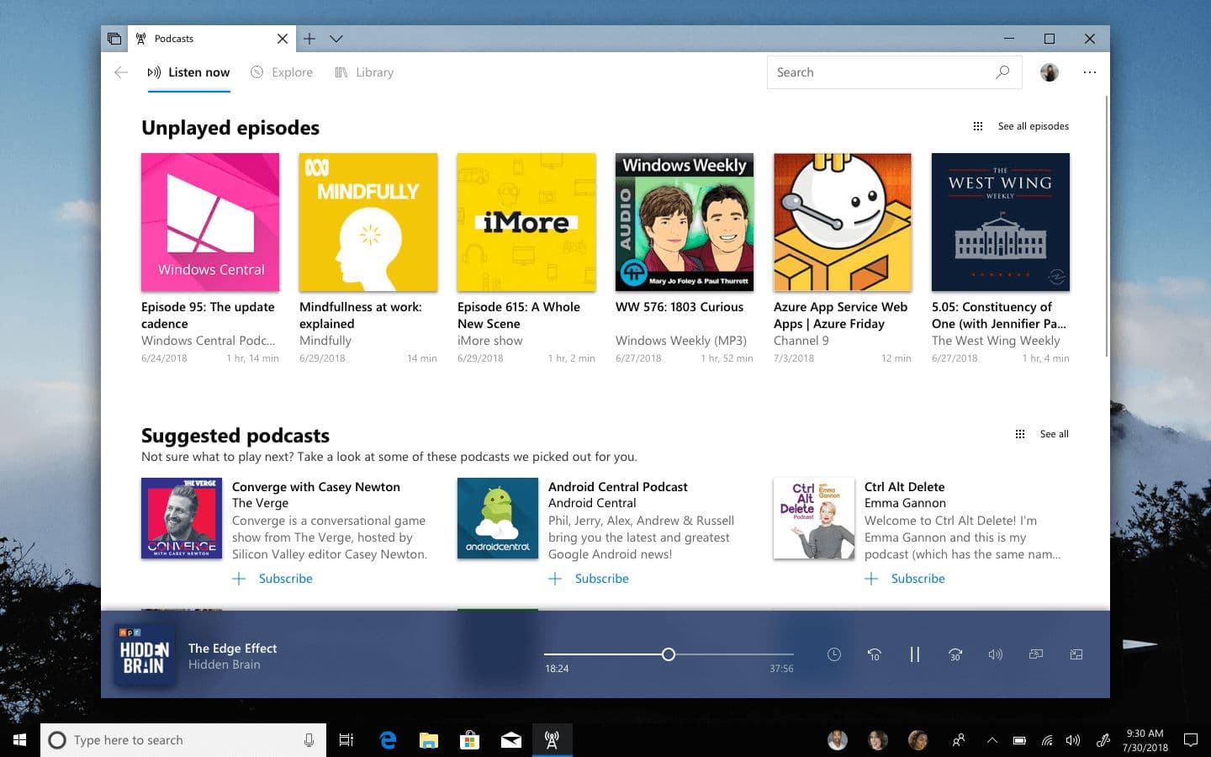Open File Explorer from taskbar
The image size is (1211, 757).
coord(429,740)
